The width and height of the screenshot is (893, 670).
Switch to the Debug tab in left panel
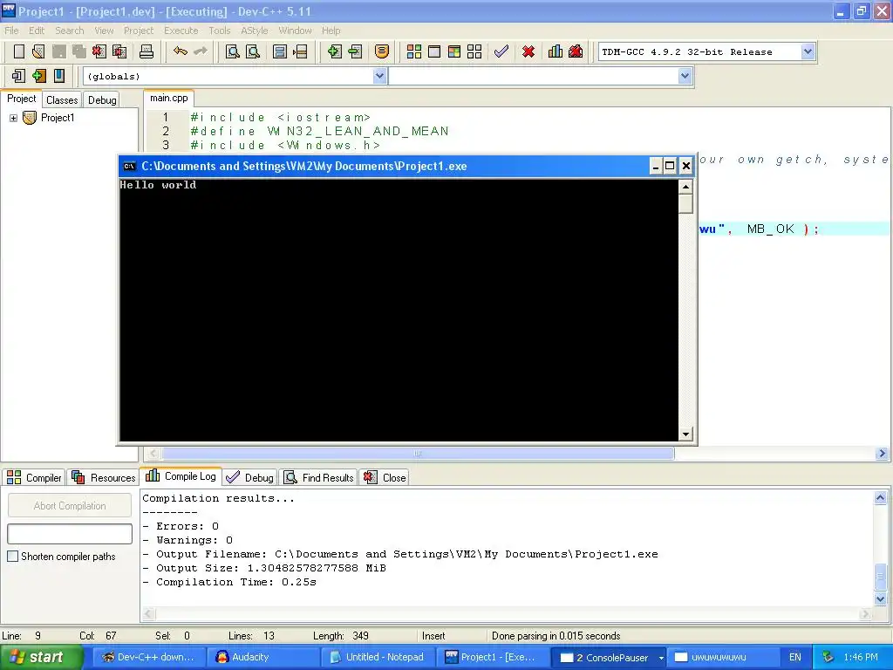click(102, 99)
